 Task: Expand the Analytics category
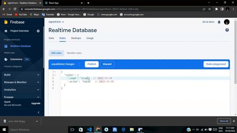(x=21, y=90)
